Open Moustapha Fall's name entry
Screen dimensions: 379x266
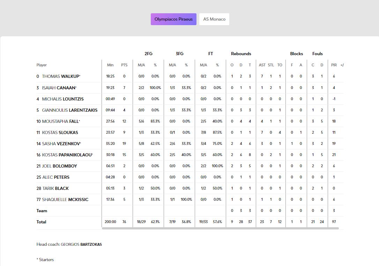pos(61,121)
